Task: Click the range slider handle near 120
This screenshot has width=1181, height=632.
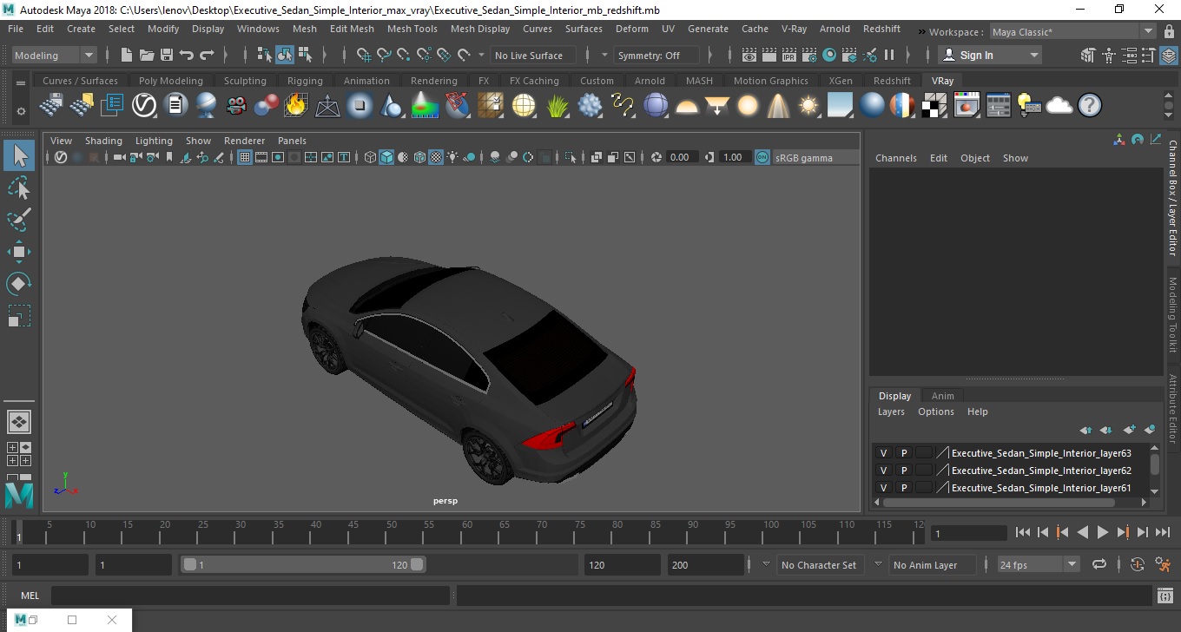Action: (418, 564)
